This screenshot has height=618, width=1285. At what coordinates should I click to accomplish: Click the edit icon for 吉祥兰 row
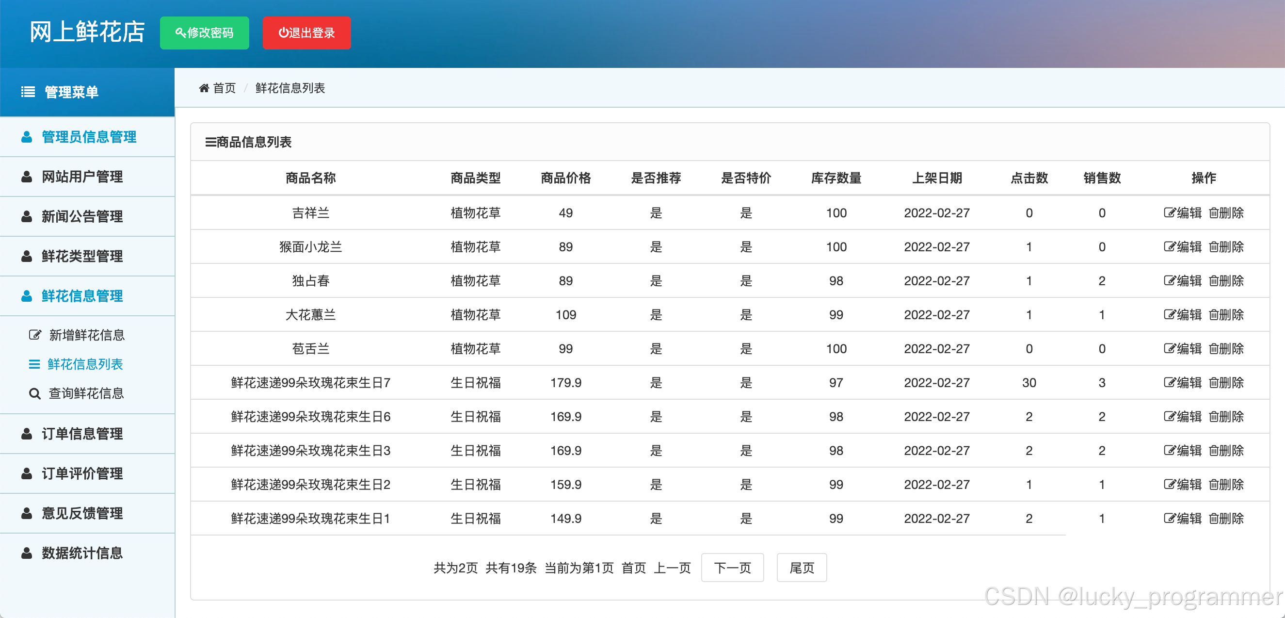coord(1169,213)
